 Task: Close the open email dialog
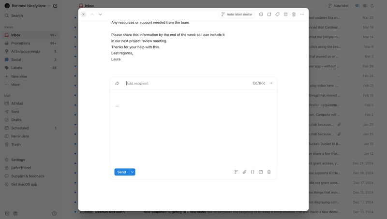pos(83,15)
